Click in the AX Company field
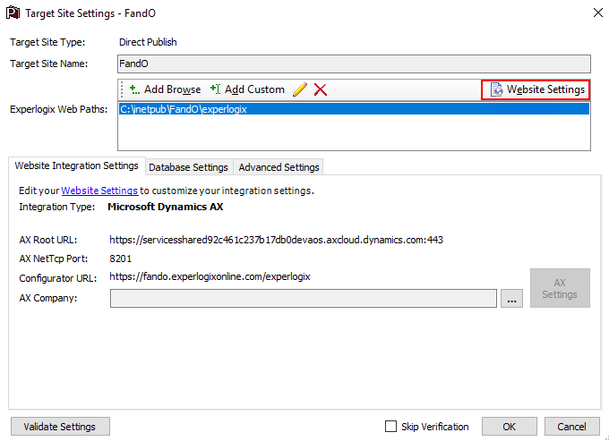The height and width of the screenshot is (441, 609). [x=304, y=298]
